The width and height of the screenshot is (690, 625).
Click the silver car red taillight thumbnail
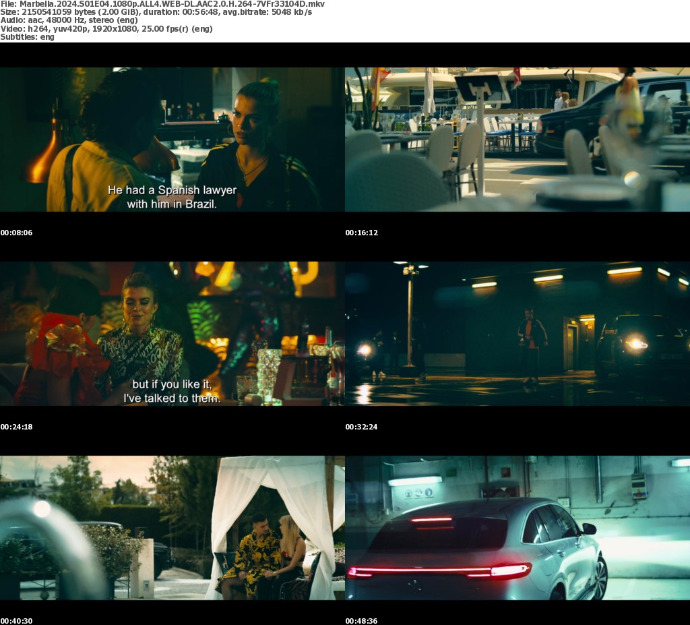point(517,527)
